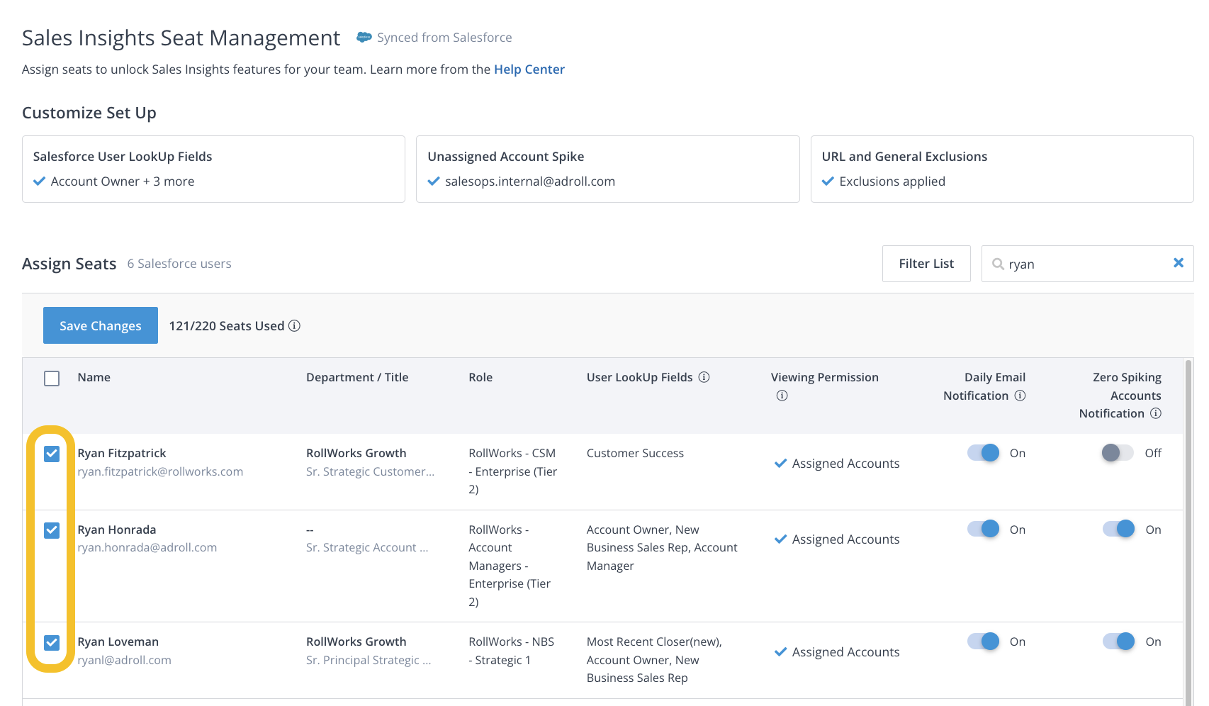The image size is (1209, 706).
Task: Click Viewing Permission info icon
Action: pos(782,396)
